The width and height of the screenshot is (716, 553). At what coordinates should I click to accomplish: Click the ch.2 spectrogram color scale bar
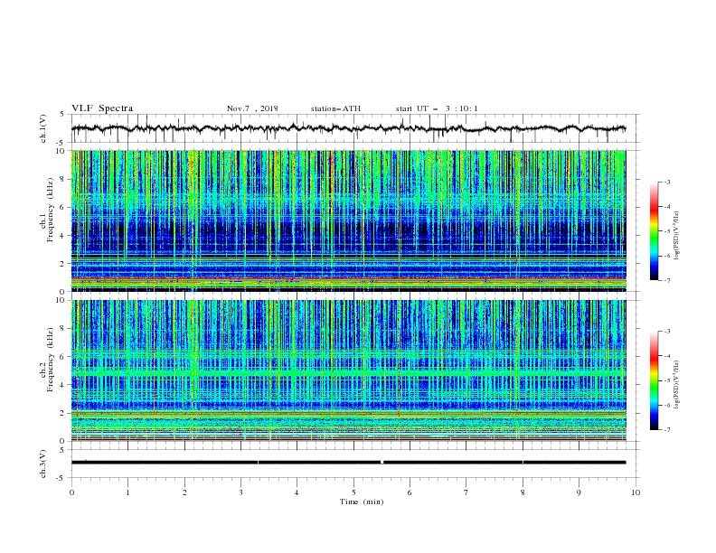pyautogui.click(x=655, y=380)
